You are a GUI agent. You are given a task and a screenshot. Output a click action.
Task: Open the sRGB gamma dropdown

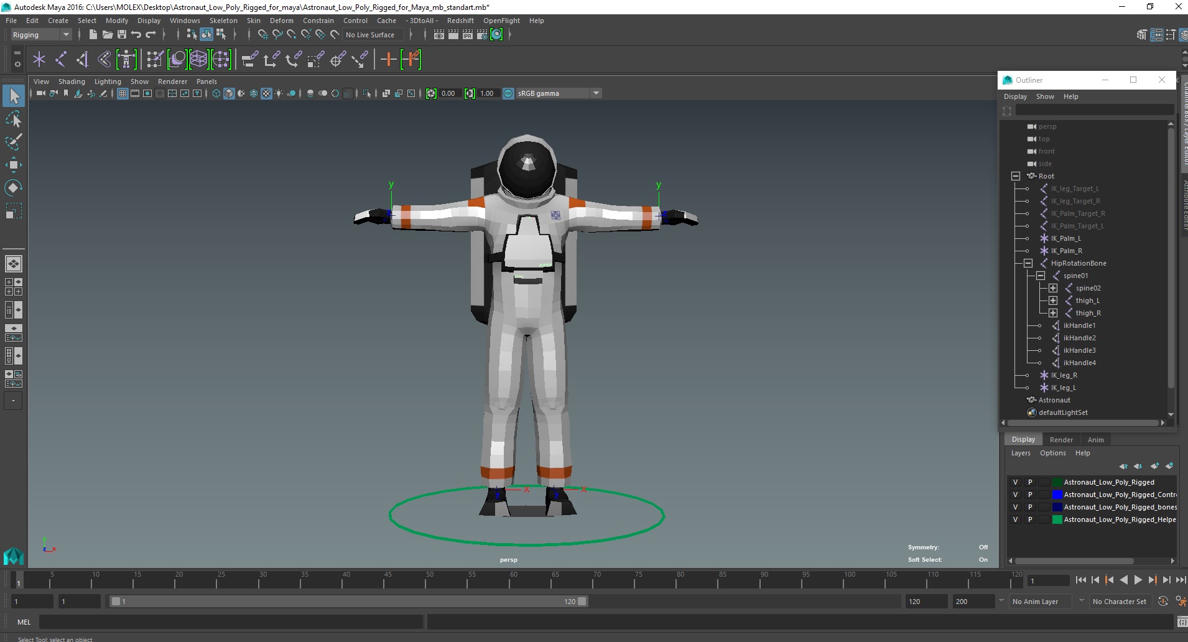pos(559,93)
